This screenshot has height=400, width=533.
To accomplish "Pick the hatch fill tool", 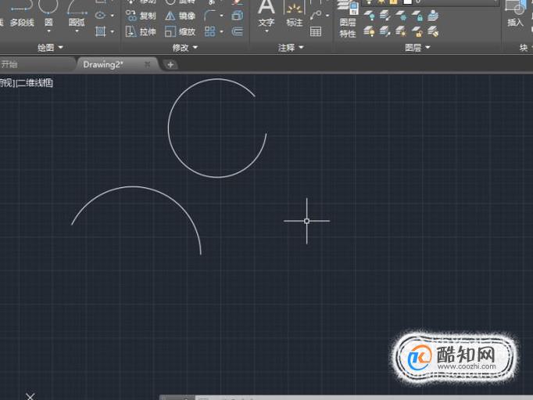I will coord(100,31).
